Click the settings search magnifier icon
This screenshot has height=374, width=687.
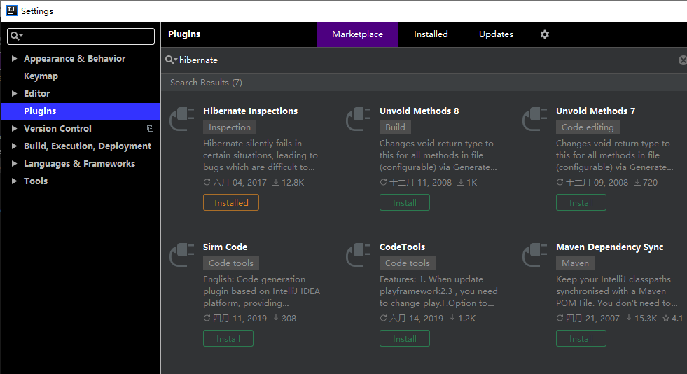click(16, 36)
